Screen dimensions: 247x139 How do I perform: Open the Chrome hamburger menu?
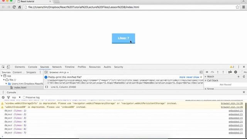[x=244, y=7]
